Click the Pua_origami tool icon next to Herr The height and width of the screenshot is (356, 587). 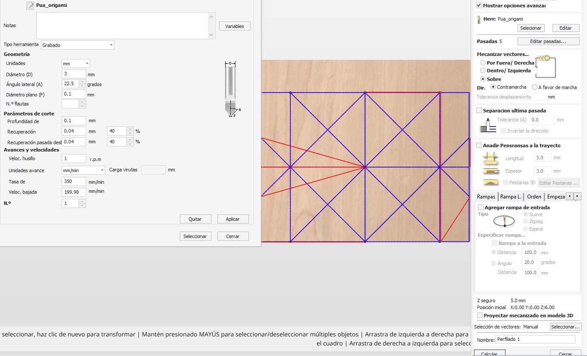click(479, 19)
